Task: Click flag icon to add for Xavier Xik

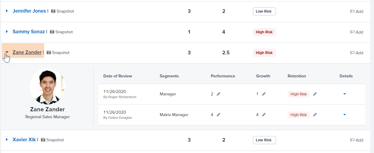Action: pyautogui.click(x=352, y=140)
